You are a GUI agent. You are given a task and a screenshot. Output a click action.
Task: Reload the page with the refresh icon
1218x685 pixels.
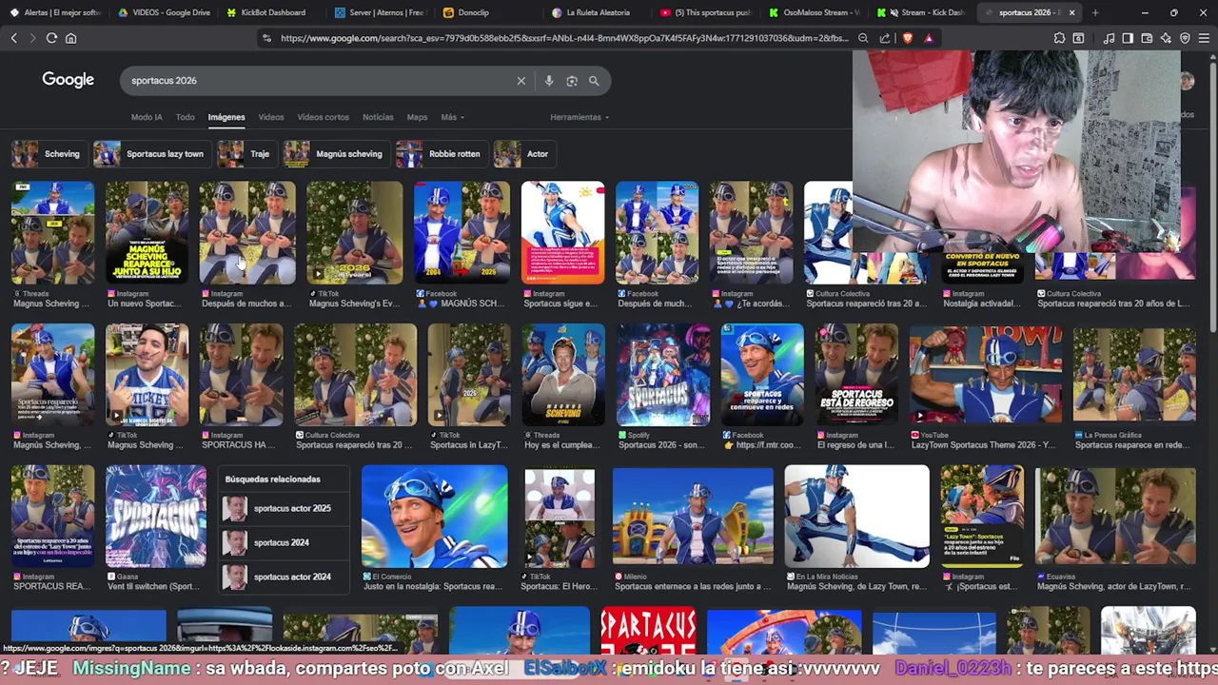[x=51, y=38]
